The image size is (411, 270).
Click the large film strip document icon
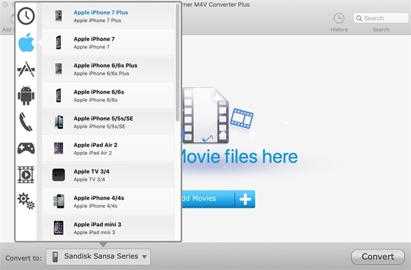coord(206,115)
